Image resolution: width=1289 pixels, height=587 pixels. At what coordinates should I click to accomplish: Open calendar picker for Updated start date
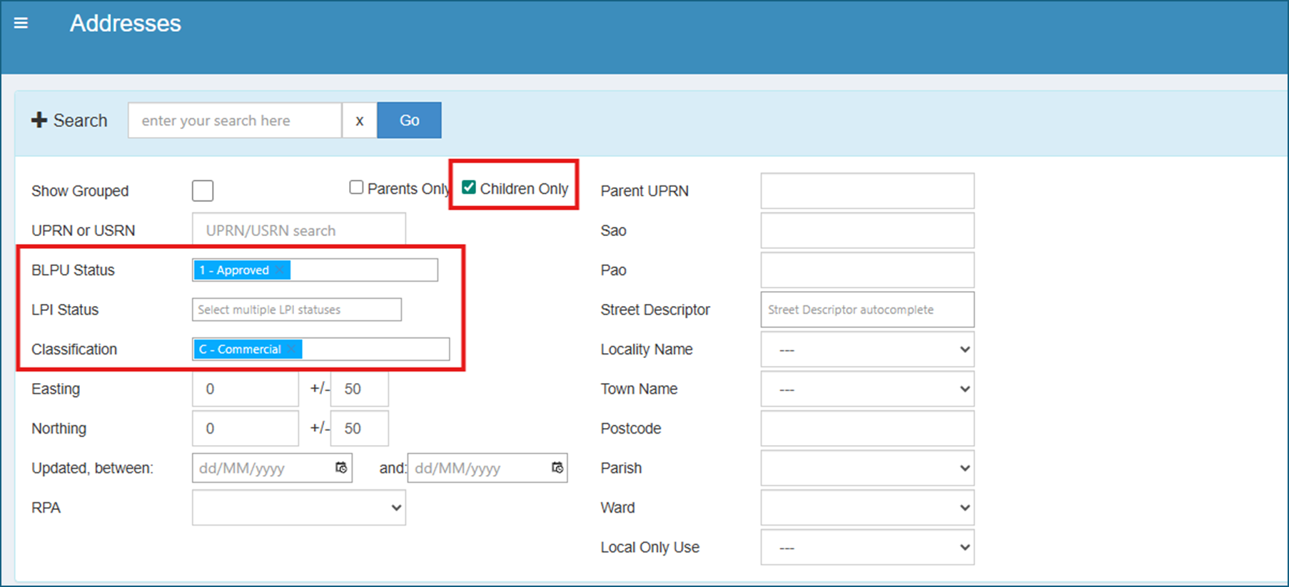pyautogui.click(x=341, y=468)
